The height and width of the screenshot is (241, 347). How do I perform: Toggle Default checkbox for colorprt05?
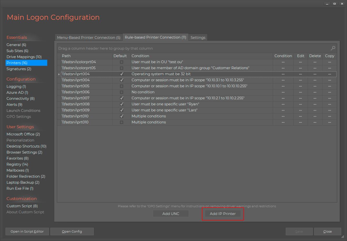(x=121, y=68)
